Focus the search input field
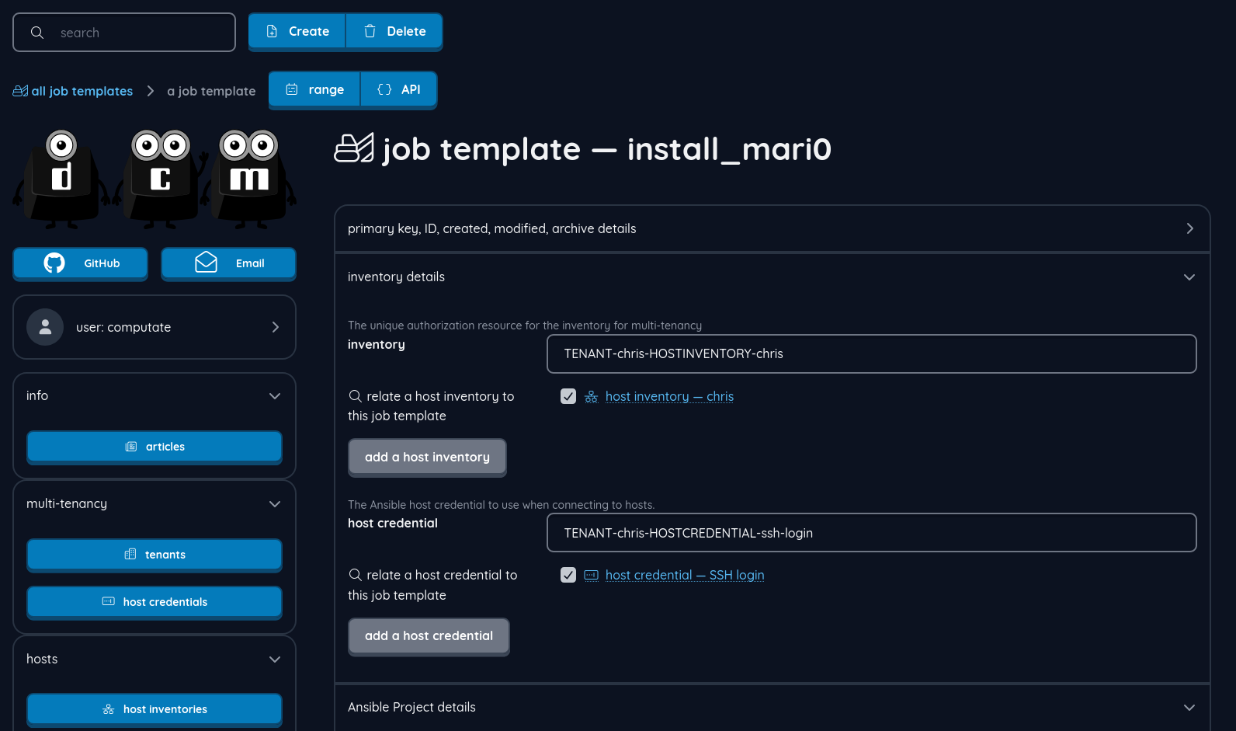The height and width of the screenshot is (731, 1236). click(x=124, y=33)
